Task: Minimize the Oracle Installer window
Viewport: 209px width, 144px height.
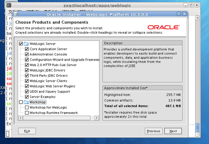Action: 179,14
